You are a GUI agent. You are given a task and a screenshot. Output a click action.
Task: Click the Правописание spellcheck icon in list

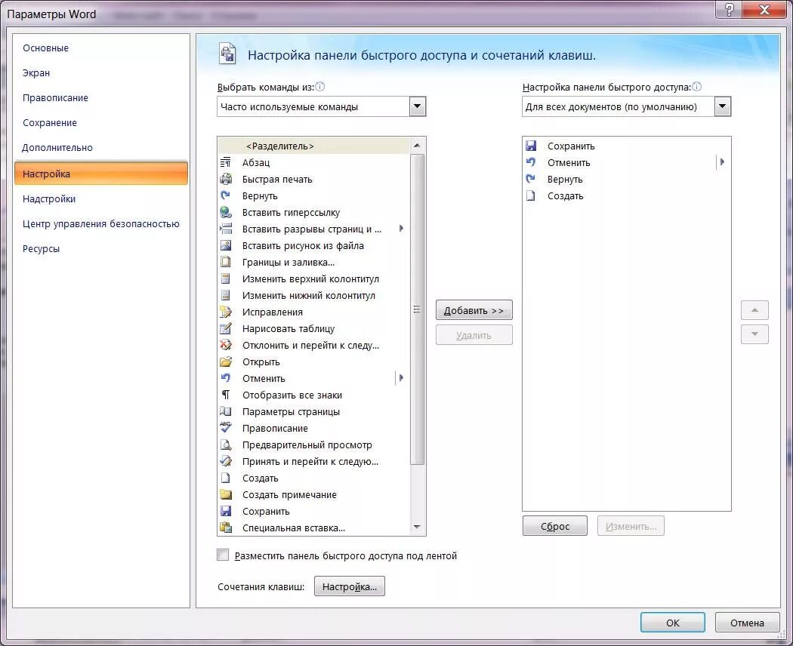click(x=226, y=428)
